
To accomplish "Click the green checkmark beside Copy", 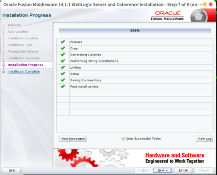I will pos(63,48).
